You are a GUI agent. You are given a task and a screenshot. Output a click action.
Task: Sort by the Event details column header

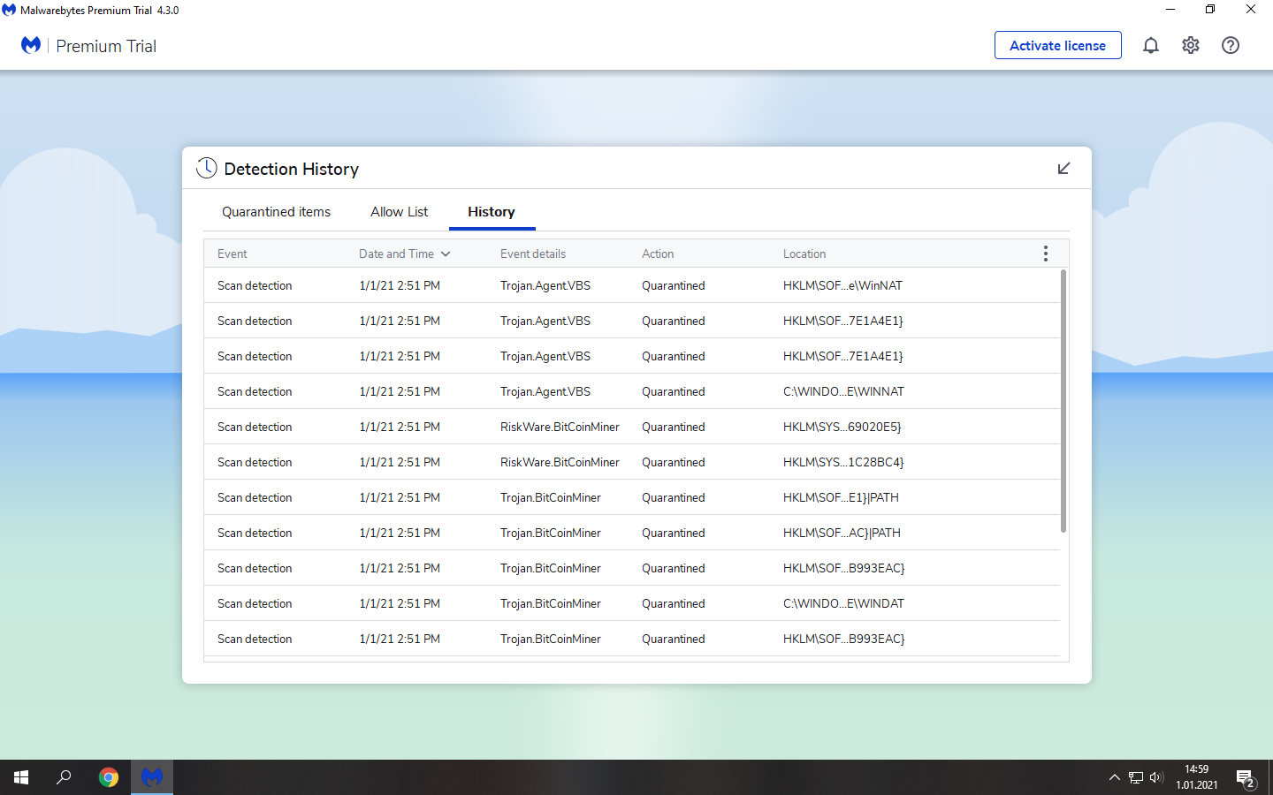[x=533, y=254]
